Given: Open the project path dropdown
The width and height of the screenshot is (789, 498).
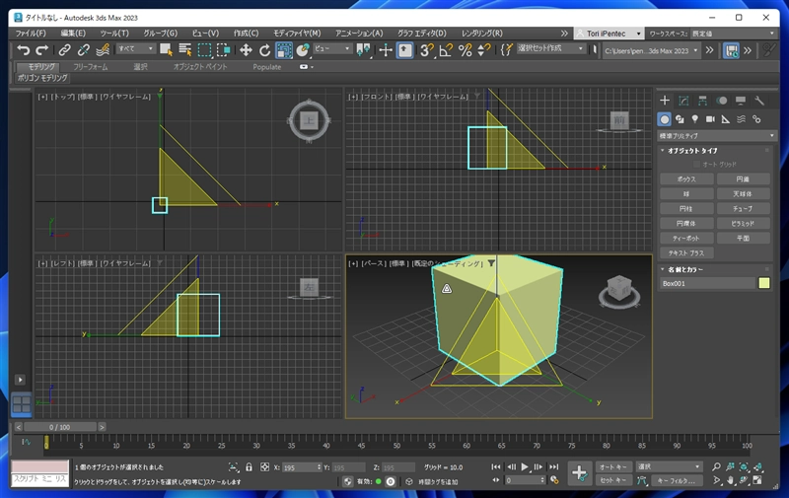Looking at the screenshot, I should click(651, 51).
